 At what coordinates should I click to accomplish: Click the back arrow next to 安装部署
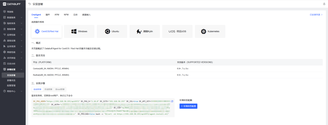[29, 4]
